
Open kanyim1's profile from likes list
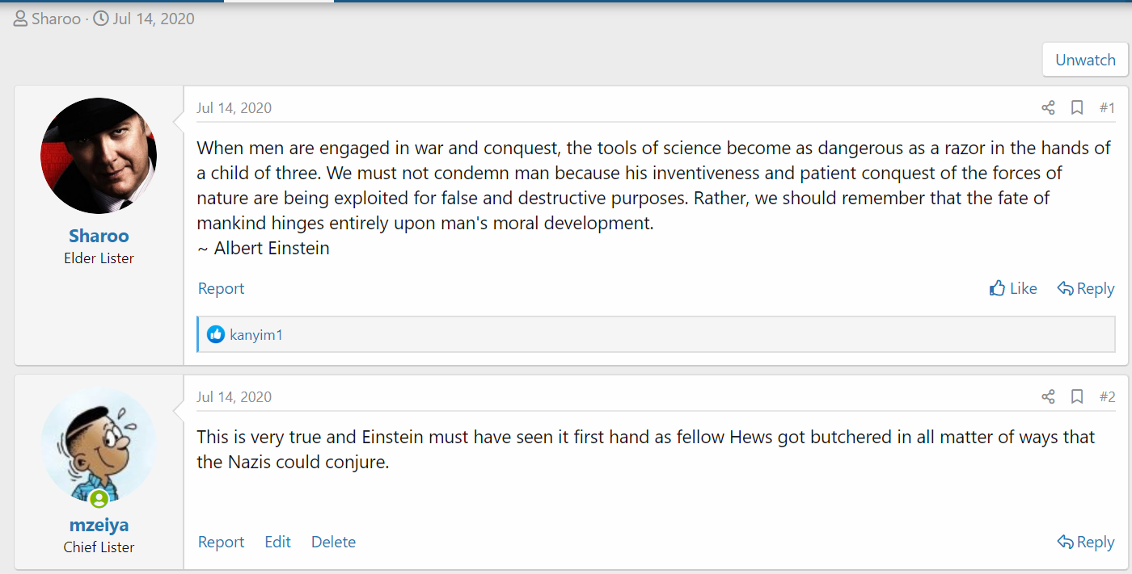(x=256, y=334)
